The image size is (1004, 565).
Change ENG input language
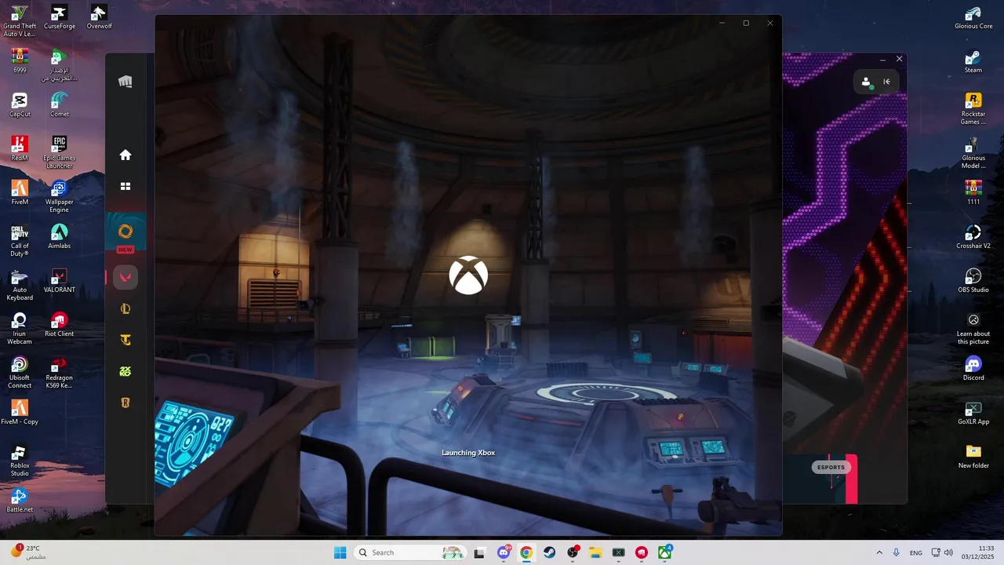click(x=915, y=552)
